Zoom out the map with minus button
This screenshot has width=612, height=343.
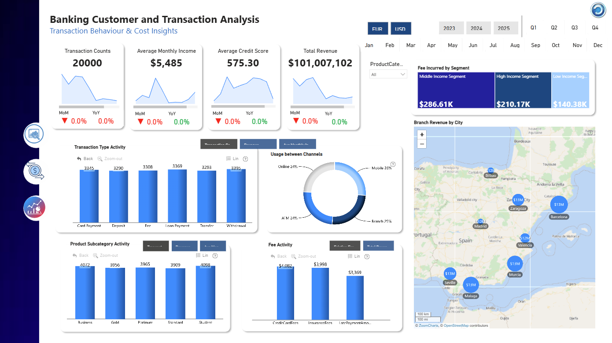pos(422,144)
